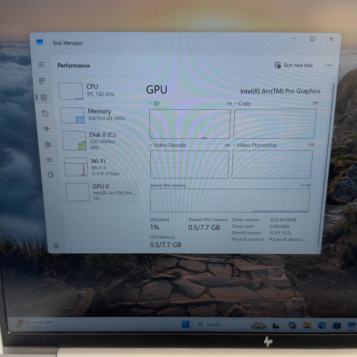The image size is (357, 357).
Task: Open the Users page icon
Action: pos(48,145)
